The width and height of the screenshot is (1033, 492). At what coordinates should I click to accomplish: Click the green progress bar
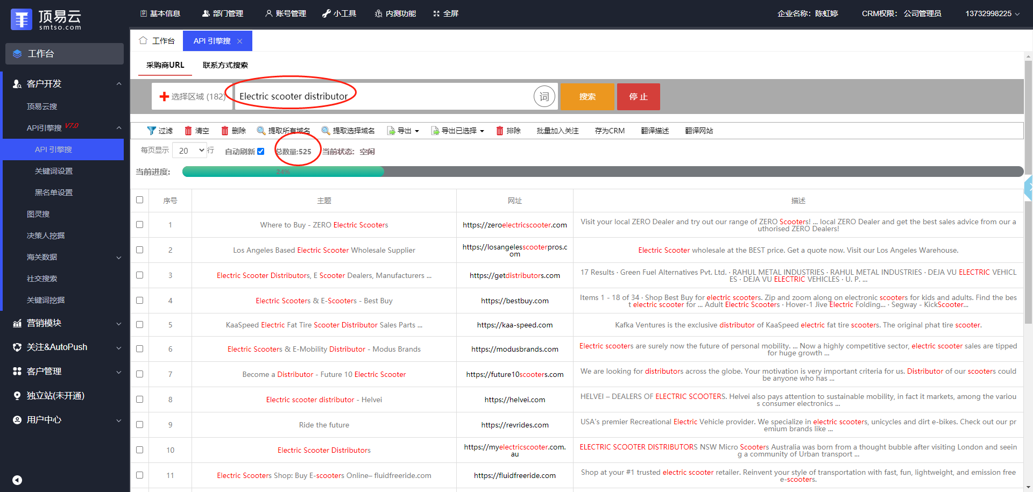click(x=283, y=172)
